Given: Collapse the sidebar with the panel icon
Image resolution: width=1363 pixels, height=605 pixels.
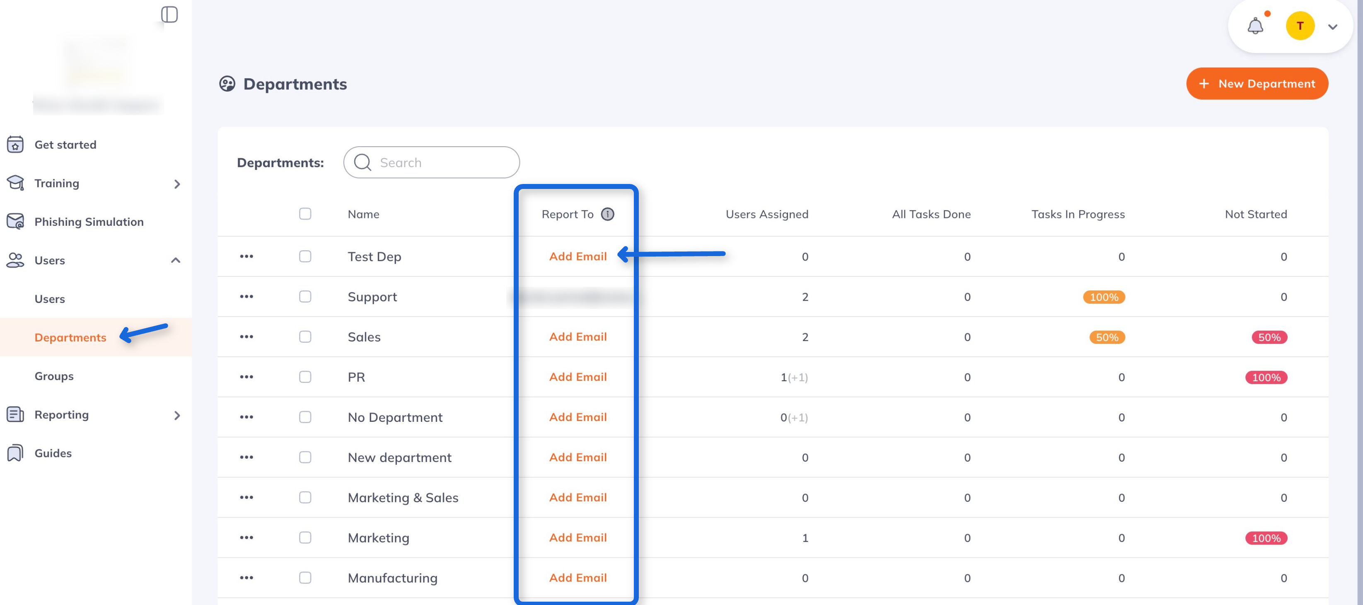Looking at the screenshot, I should coord(169,14).
